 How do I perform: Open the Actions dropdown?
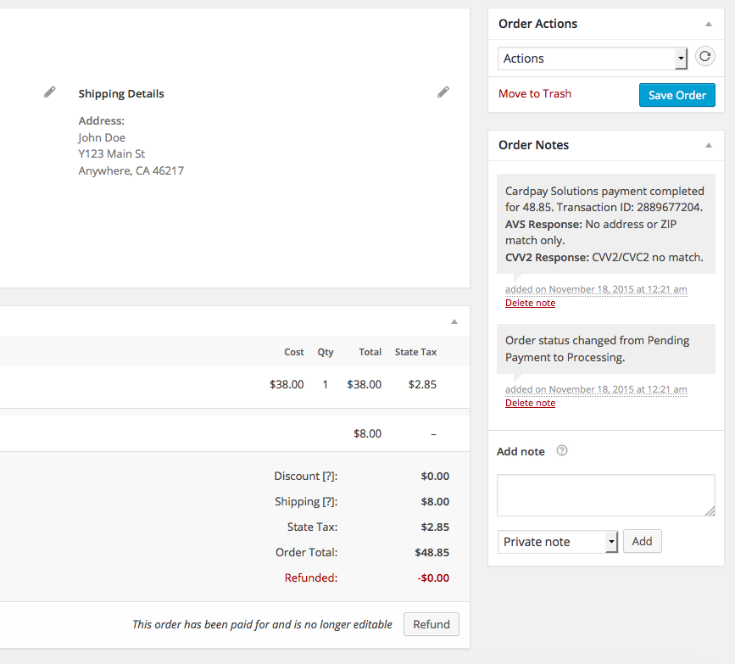coord(593,59)
